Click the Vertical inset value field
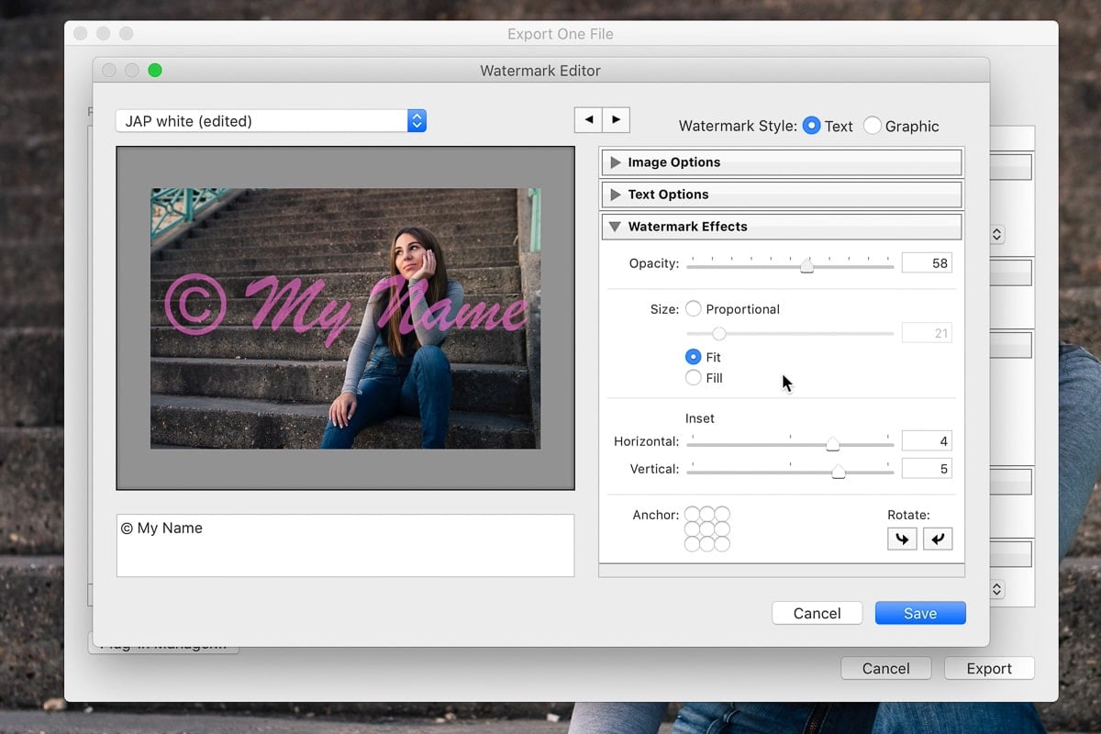This screenshot has width=1101, height=734. coord(927,469)
